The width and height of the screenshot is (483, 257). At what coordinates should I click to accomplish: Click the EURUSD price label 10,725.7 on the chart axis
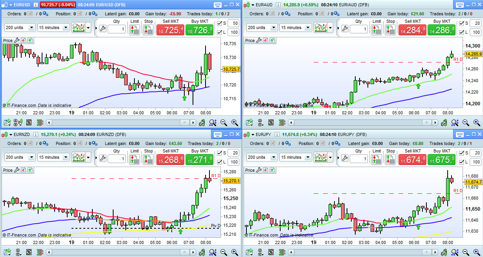point(231,69)
